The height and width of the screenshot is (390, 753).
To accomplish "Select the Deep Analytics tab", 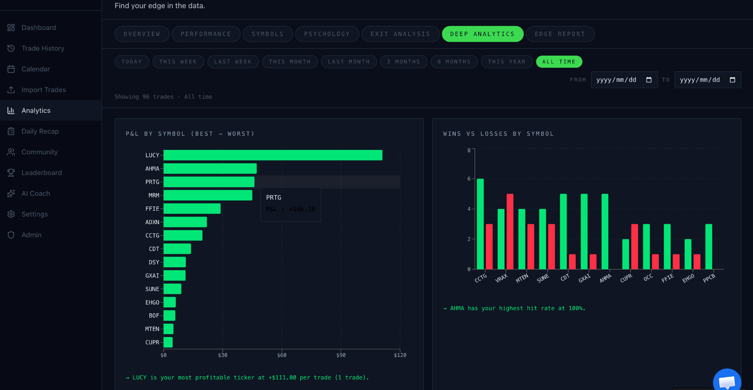I will [482, 34].
